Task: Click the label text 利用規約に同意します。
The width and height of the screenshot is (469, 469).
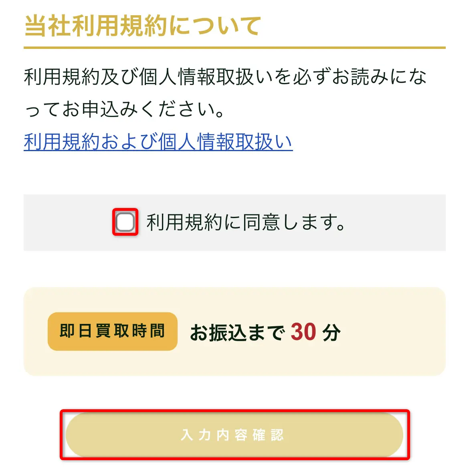Action: coord(245,222)
